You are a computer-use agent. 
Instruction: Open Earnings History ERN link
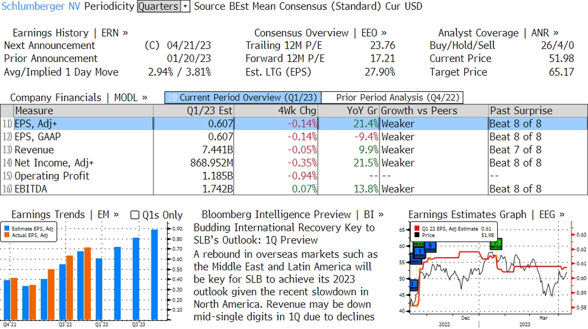70,33
